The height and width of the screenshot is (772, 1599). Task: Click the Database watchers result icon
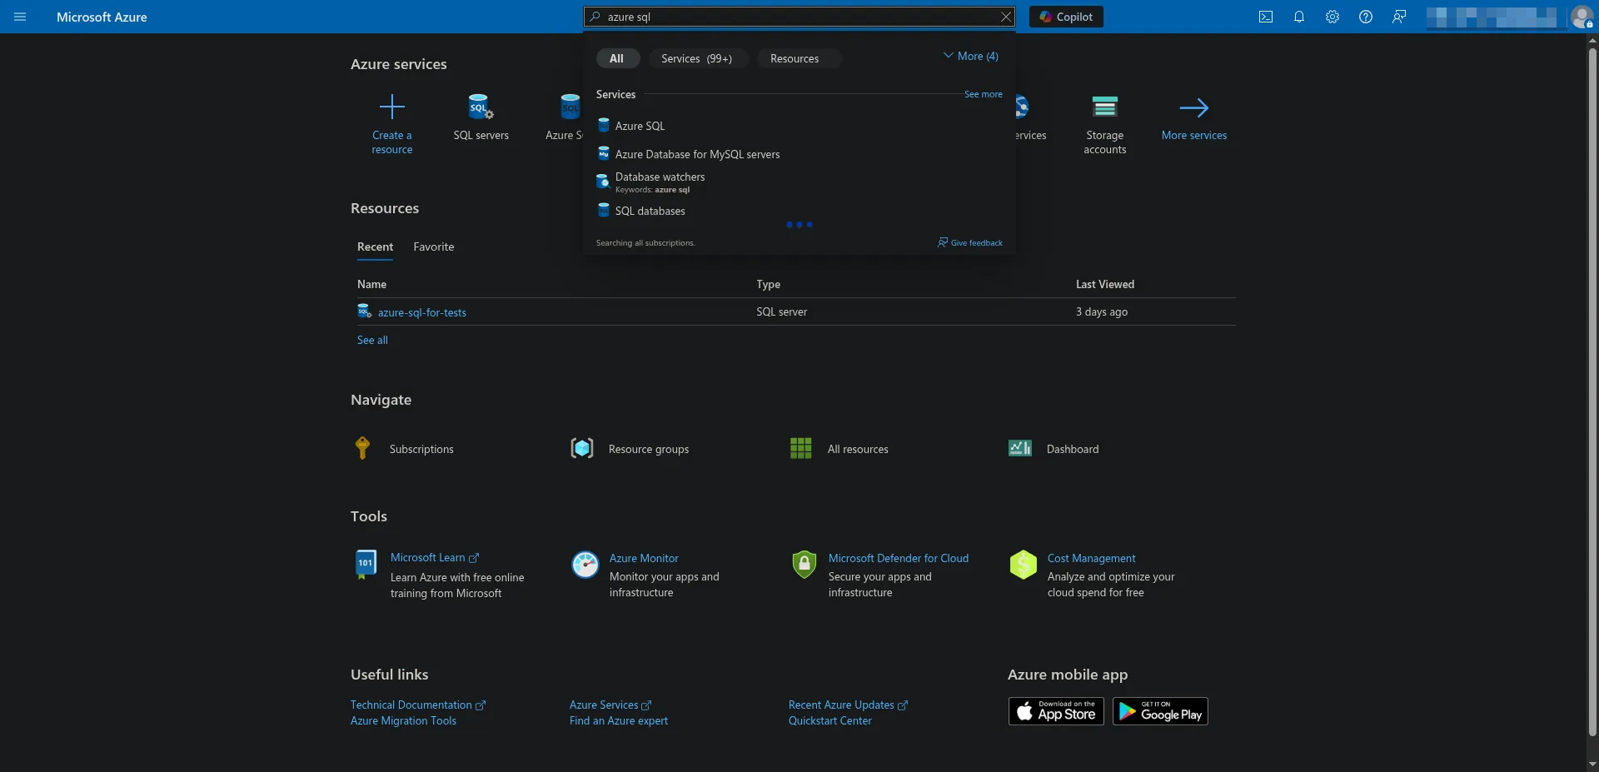point(603,181)
